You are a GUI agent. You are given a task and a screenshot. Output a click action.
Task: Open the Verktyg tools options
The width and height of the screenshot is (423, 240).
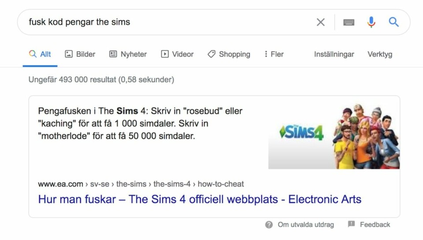[380, 54]
